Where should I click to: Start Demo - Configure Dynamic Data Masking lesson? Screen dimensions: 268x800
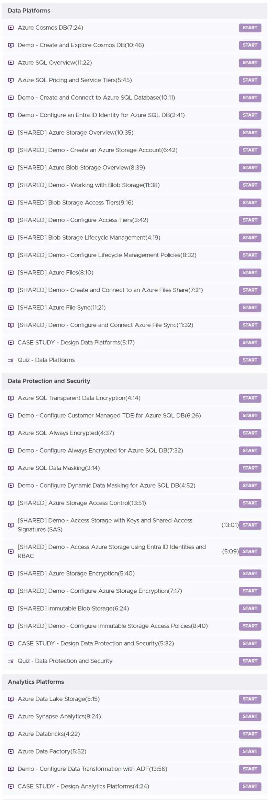point(250,486)
